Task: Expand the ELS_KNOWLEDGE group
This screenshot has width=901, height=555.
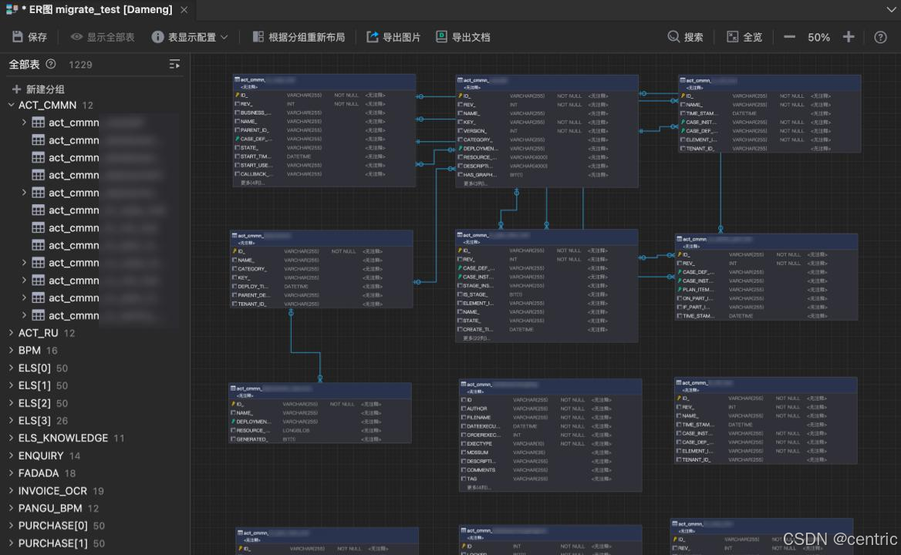Action: coord(12,438)
